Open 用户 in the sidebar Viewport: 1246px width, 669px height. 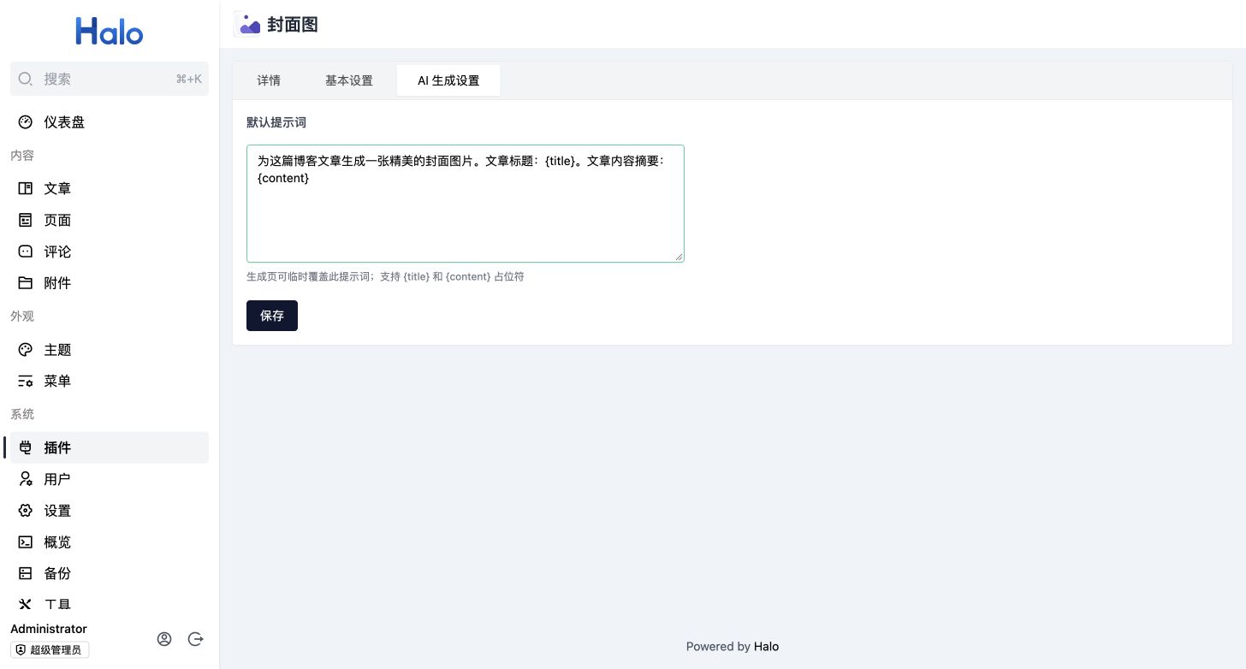[x=110, y=479]
